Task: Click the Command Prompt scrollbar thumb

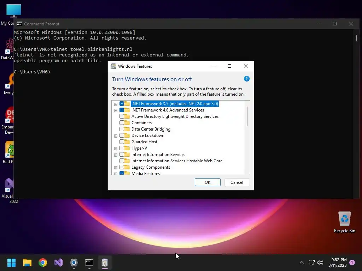Action: pyautogui.click(x=356, y=38)
